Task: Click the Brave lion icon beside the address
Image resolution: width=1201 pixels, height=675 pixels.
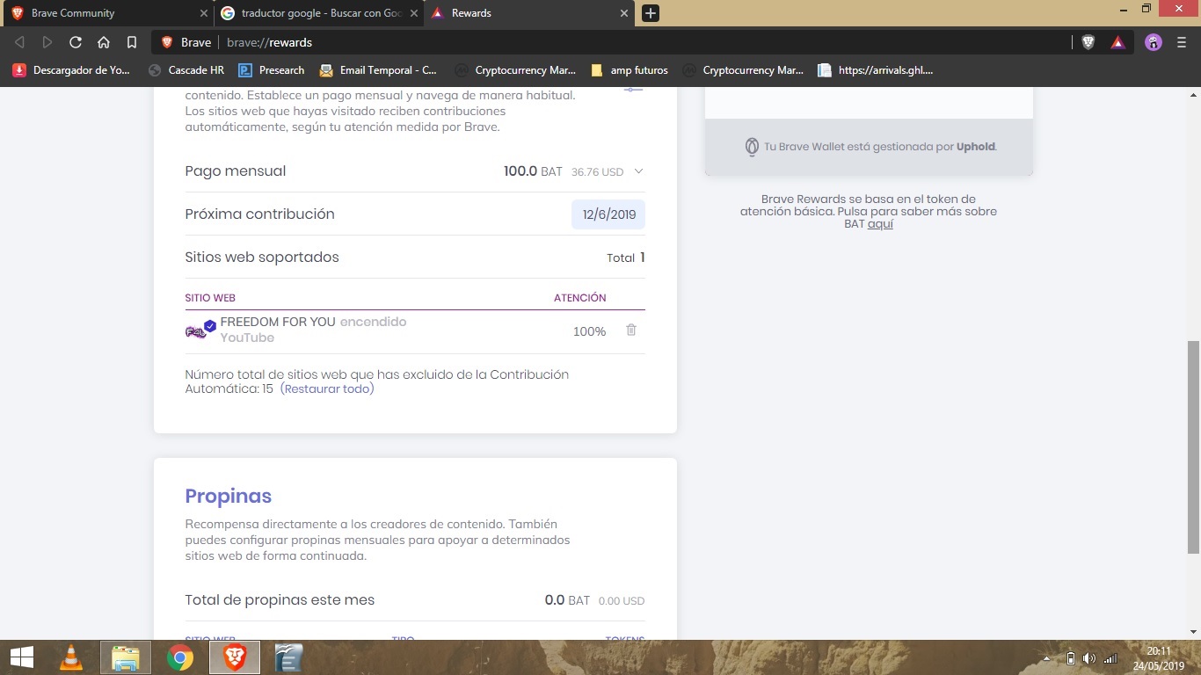Action: tap(167, 42)
